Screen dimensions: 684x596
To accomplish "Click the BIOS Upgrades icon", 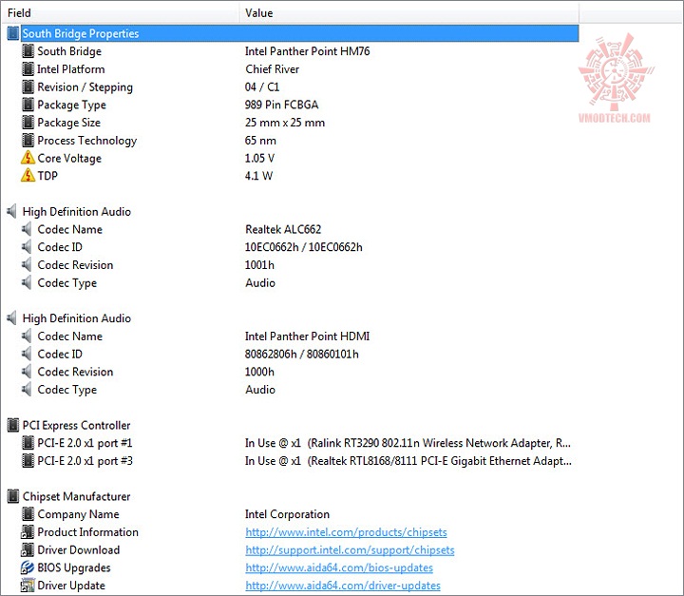I will [x=28, y=567].
